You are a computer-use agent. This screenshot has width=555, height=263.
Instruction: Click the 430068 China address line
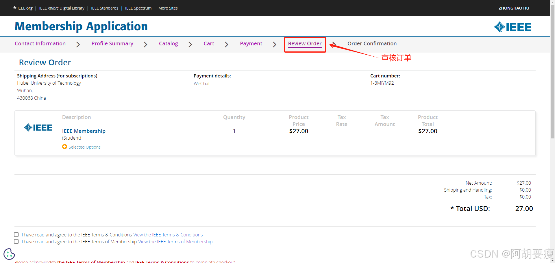[x=32, y=98]
